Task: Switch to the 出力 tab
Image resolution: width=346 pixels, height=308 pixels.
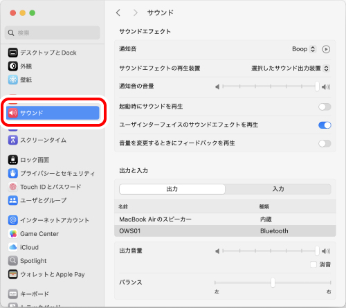Action: point(172,189)
